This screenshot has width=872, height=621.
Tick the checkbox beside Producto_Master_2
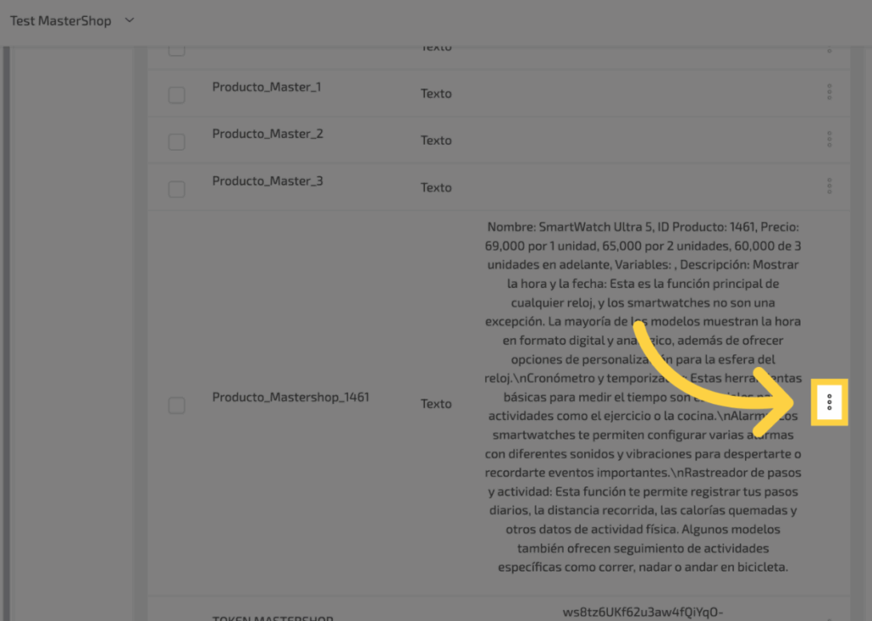(x=176, y=141)
